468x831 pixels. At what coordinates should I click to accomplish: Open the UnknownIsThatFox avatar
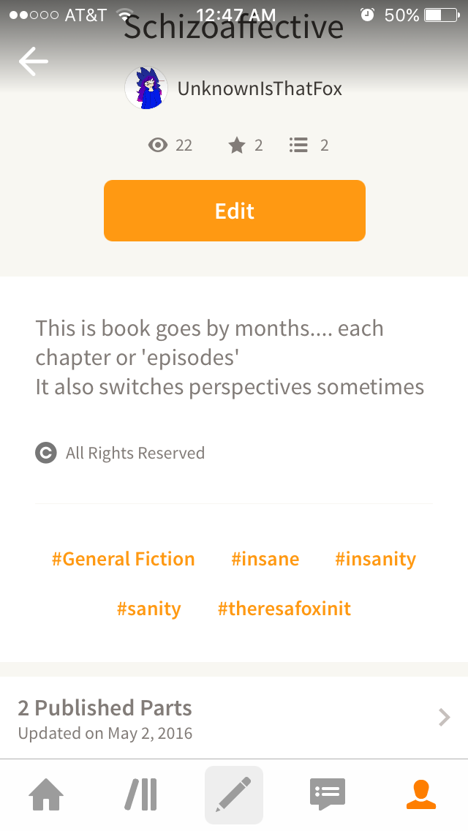pos(146,88)
